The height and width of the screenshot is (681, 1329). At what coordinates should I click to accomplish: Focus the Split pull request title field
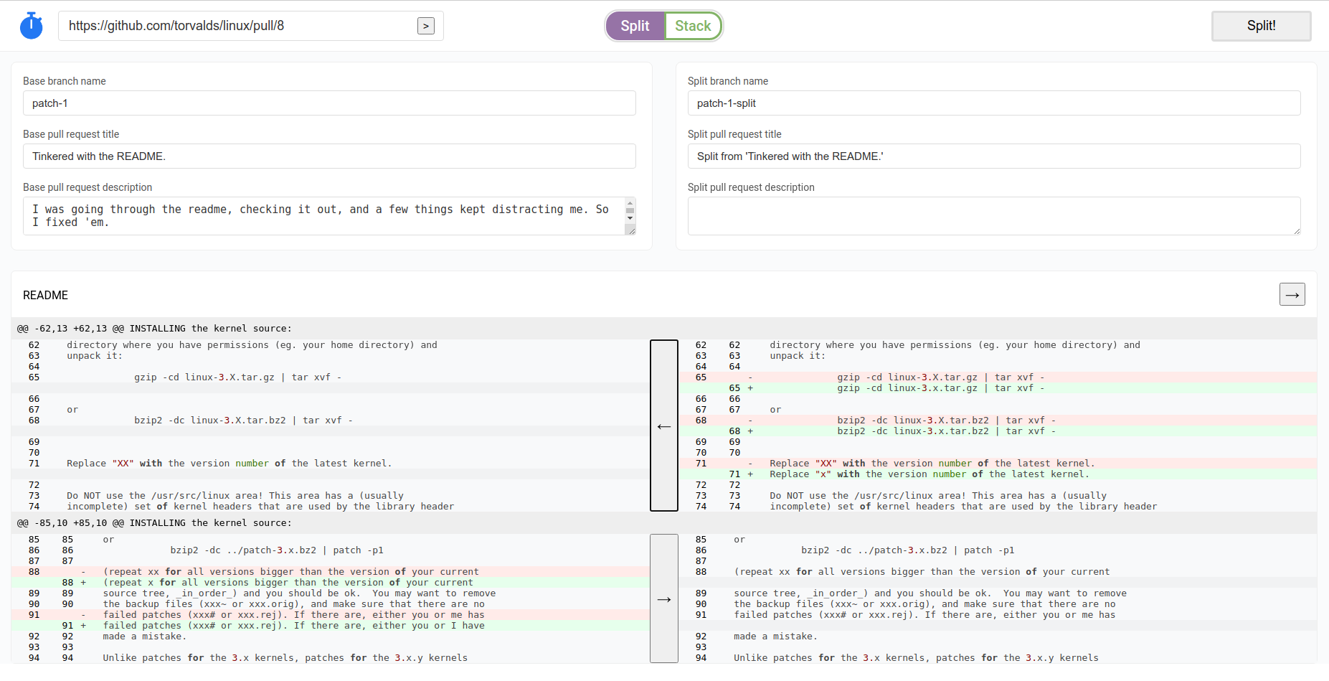click(994, 156)
